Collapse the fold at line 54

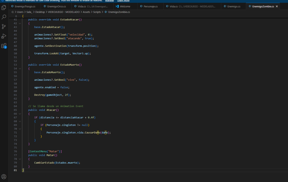(20, 69)
